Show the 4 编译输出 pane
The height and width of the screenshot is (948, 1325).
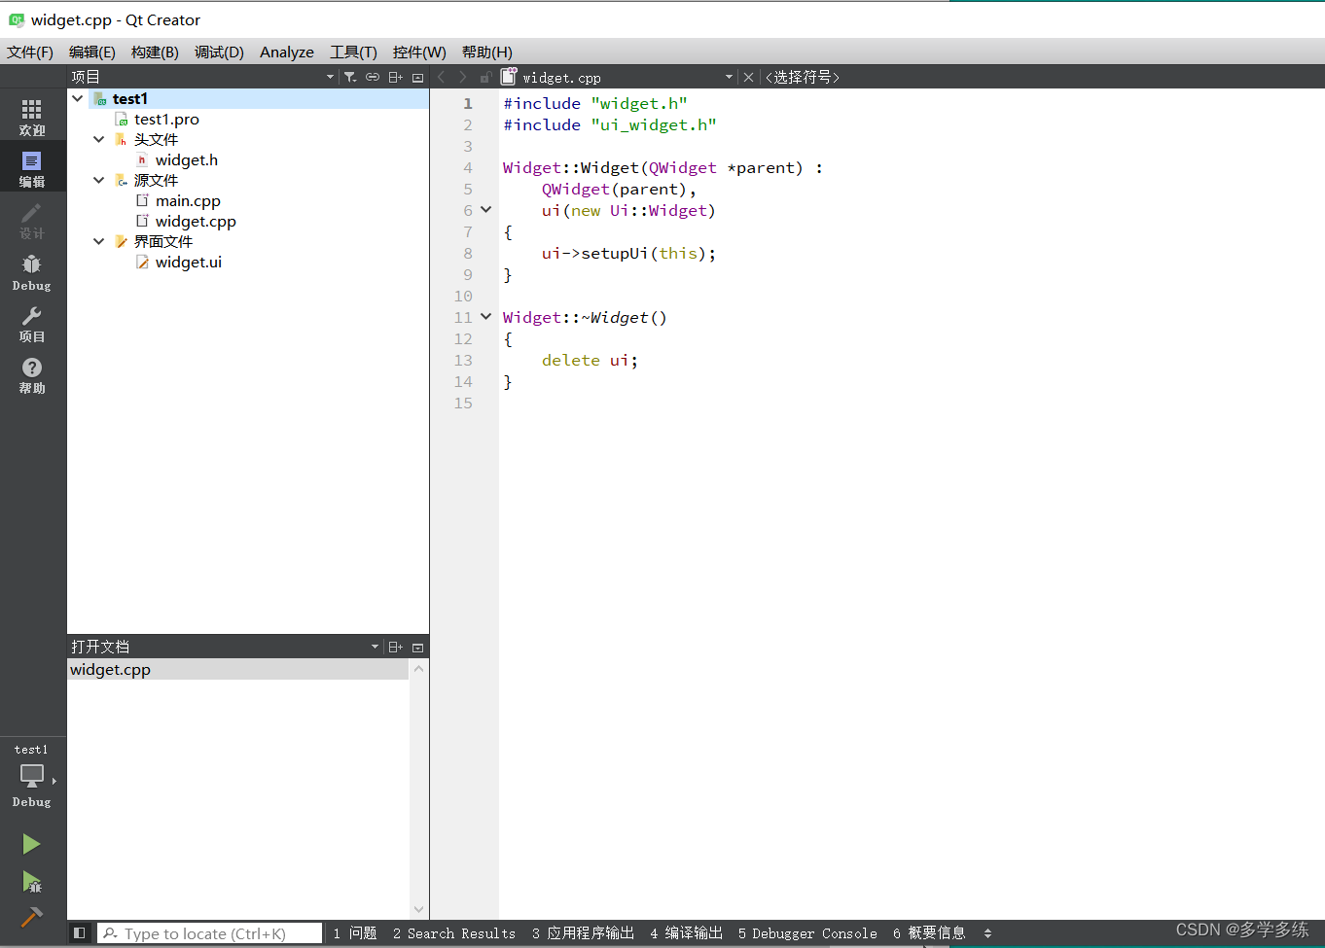687,933
